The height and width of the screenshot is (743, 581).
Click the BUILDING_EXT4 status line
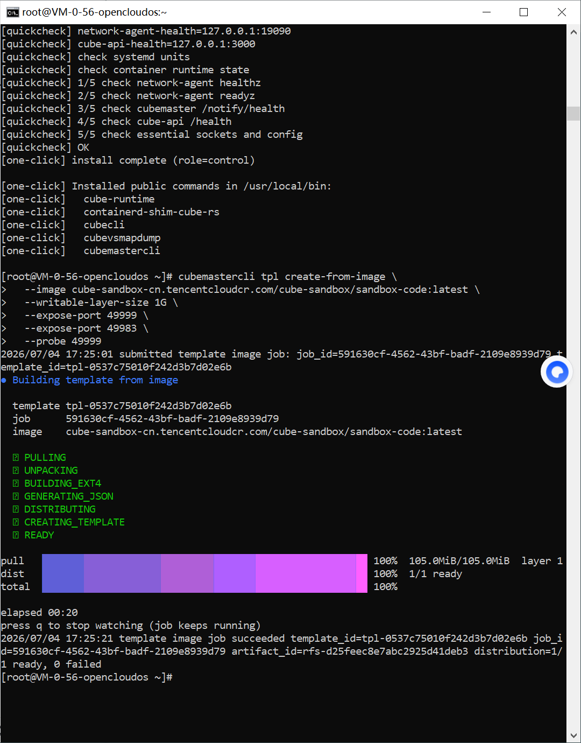[x=57, y=483]
